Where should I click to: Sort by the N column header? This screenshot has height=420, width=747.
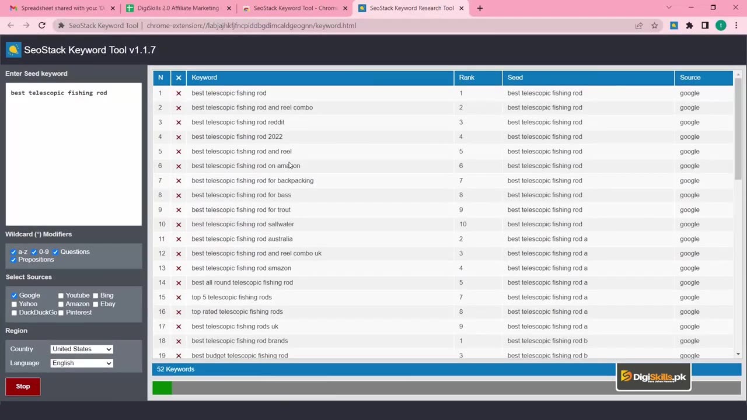click(162, 78)
